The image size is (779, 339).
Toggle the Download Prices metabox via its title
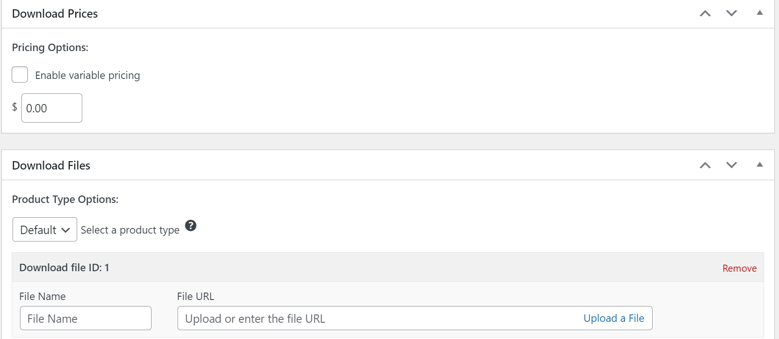pyautogui.click(x=55, y=13)
